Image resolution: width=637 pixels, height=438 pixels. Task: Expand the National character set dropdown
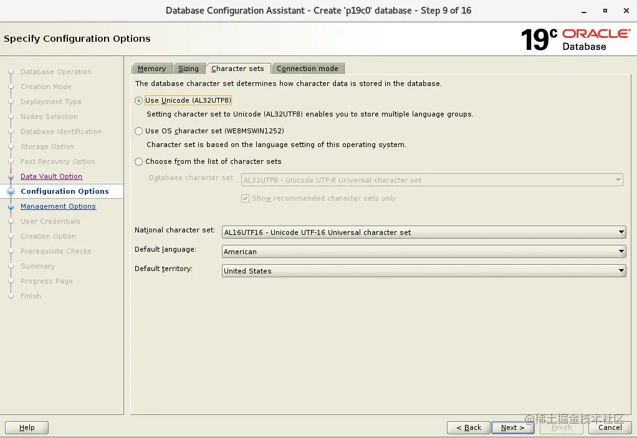(x=424, y=232)
